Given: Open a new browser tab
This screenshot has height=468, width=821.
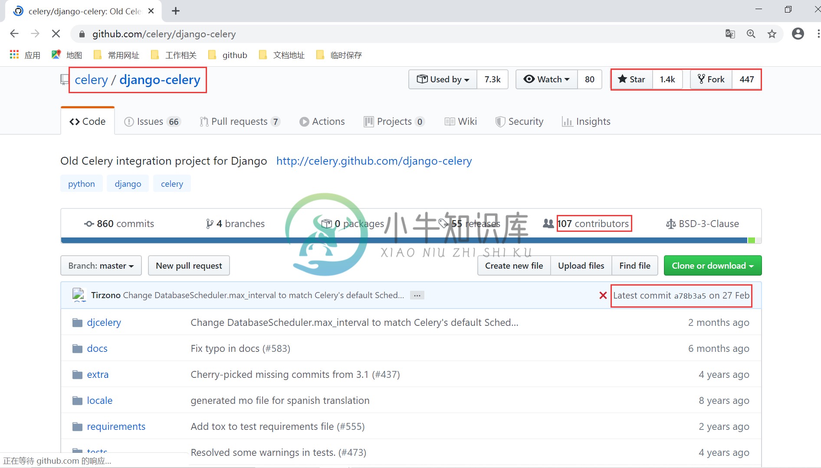Looking at the screenshot, I should coord(176,11).
